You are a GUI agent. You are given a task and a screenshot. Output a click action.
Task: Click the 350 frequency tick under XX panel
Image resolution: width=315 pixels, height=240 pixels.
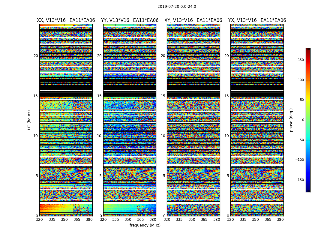tap(64, 220)
